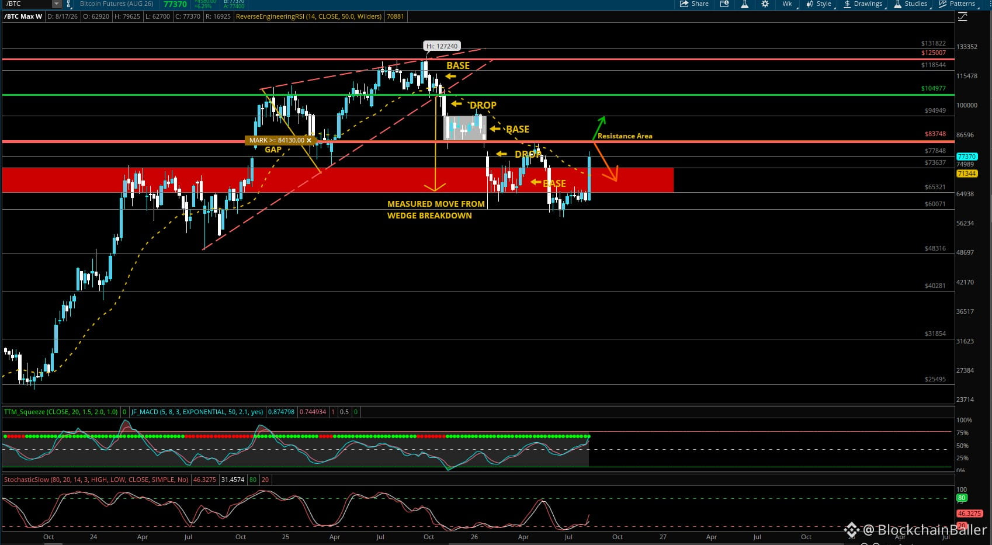Open the /BTC symbol dropdown arrow
This screenshot has height=545, width=992.
[x=56, y=4]
